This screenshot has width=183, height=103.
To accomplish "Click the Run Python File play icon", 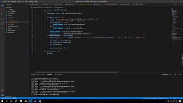I will click(x=174, y=5).
